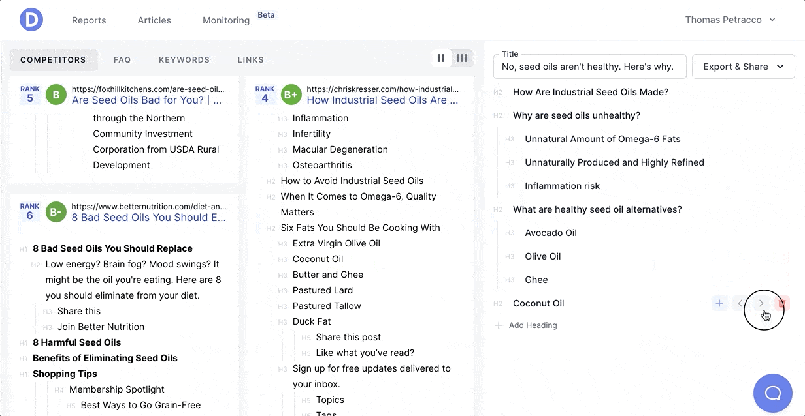Click Join Better Nutrition heading
The height and width of the screenshot is (416, 805).
pos(101,327)
